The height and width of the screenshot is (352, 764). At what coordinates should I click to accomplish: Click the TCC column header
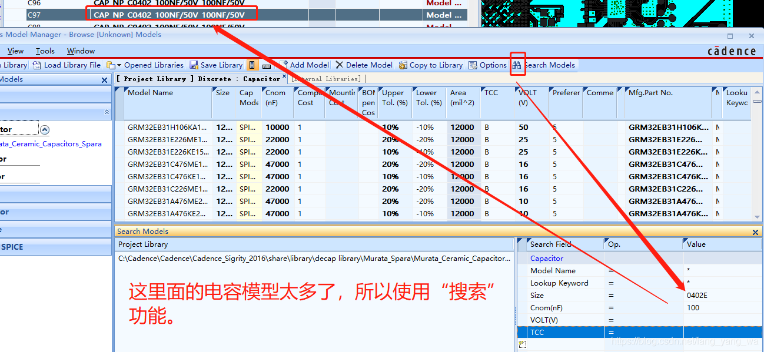[498, 103]
